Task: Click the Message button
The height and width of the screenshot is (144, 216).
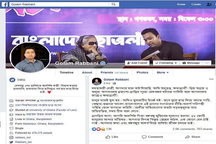Action: click(x=191, y=63)
